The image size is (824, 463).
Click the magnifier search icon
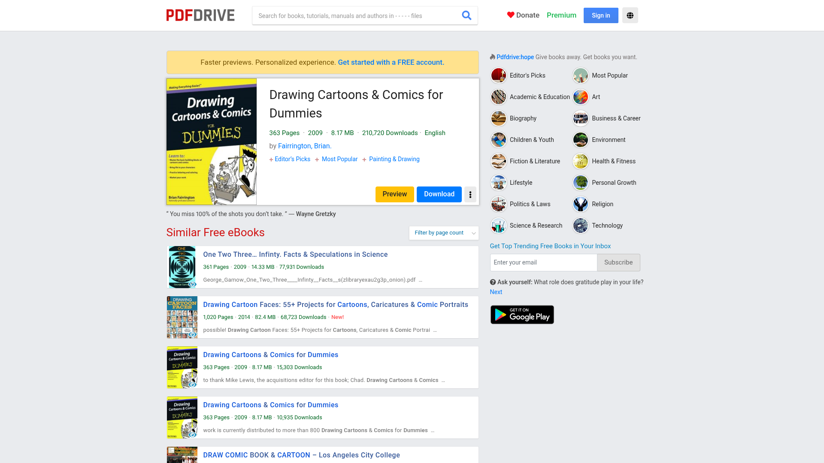click(467, 15)
